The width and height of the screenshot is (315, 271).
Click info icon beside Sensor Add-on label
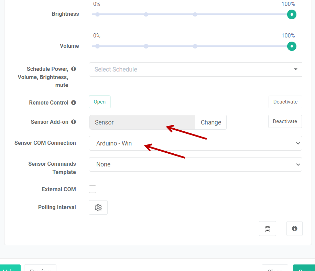73,122
